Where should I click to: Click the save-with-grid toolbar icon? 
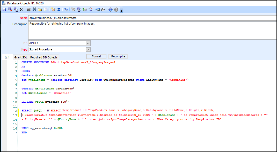point(79,10)
